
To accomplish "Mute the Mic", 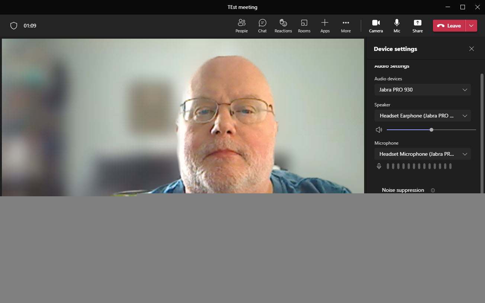I will tap(397, 26).
